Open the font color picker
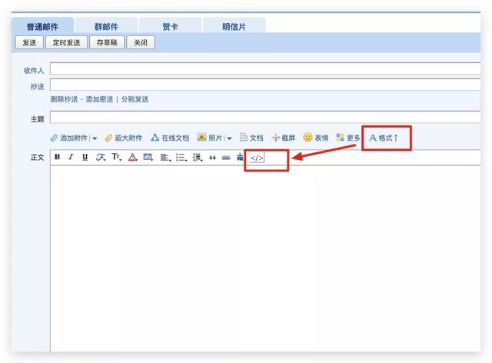Viewport: 492px width, 363px height. [132, 157]
